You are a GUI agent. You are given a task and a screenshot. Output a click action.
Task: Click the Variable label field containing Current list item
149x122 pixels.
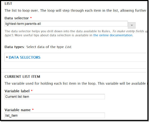[x=55, y=97]
